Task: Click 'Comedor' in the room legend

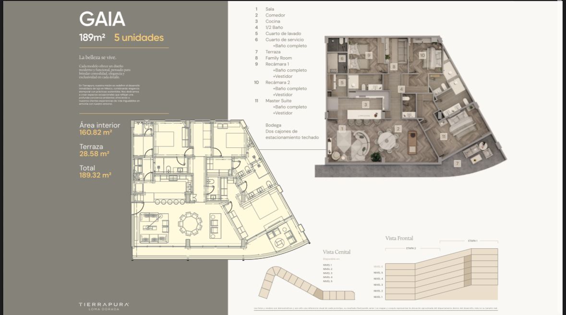Action: click(x=275, y=15)
